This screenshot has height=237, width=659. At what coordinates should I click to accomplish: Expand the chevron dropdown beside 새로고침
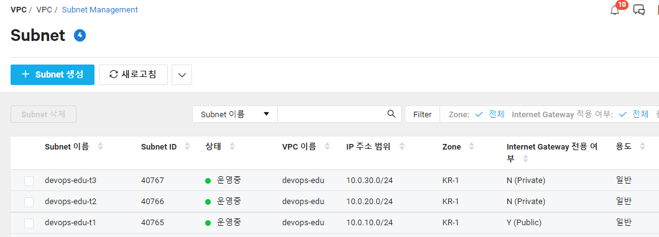(x=182, y=74)
